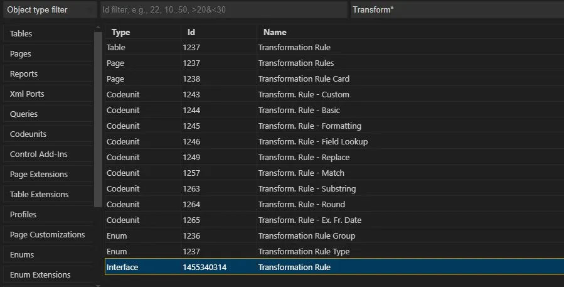
Task: Select the Table 1237 Transformation Rule row
Action: point(334,48)
